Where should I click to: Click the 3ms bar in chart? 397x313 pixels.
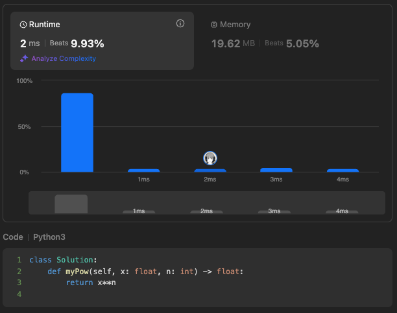coord(276,170)
